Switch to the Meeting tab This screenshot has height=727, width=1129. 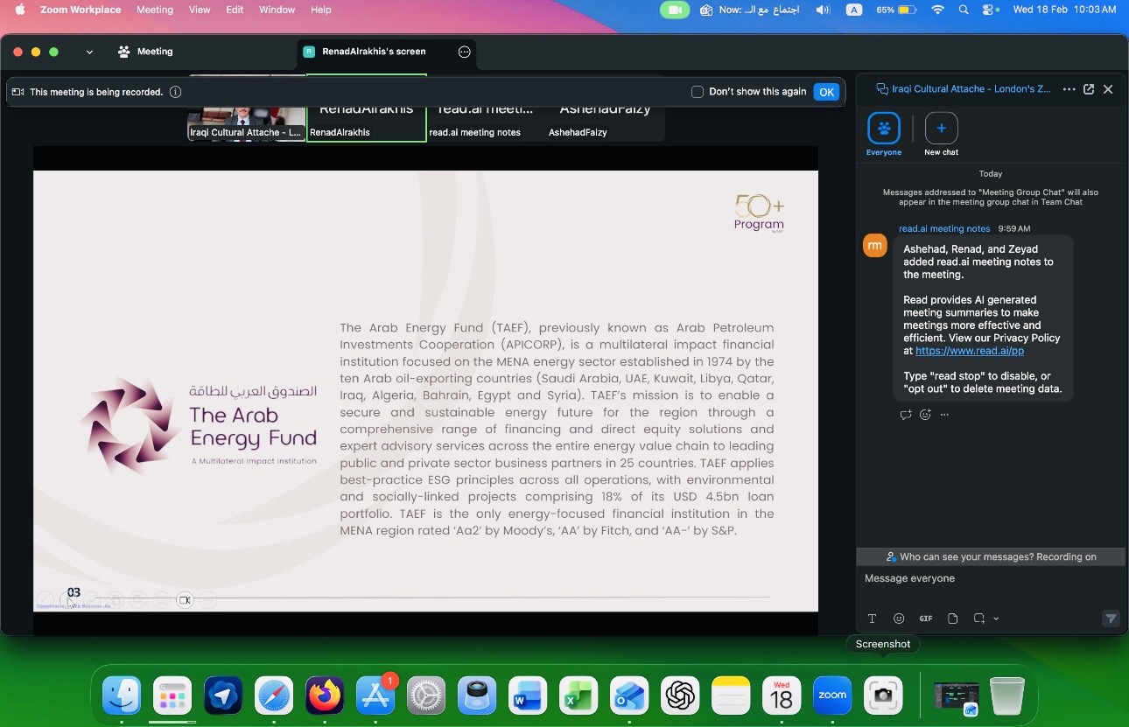145,52
